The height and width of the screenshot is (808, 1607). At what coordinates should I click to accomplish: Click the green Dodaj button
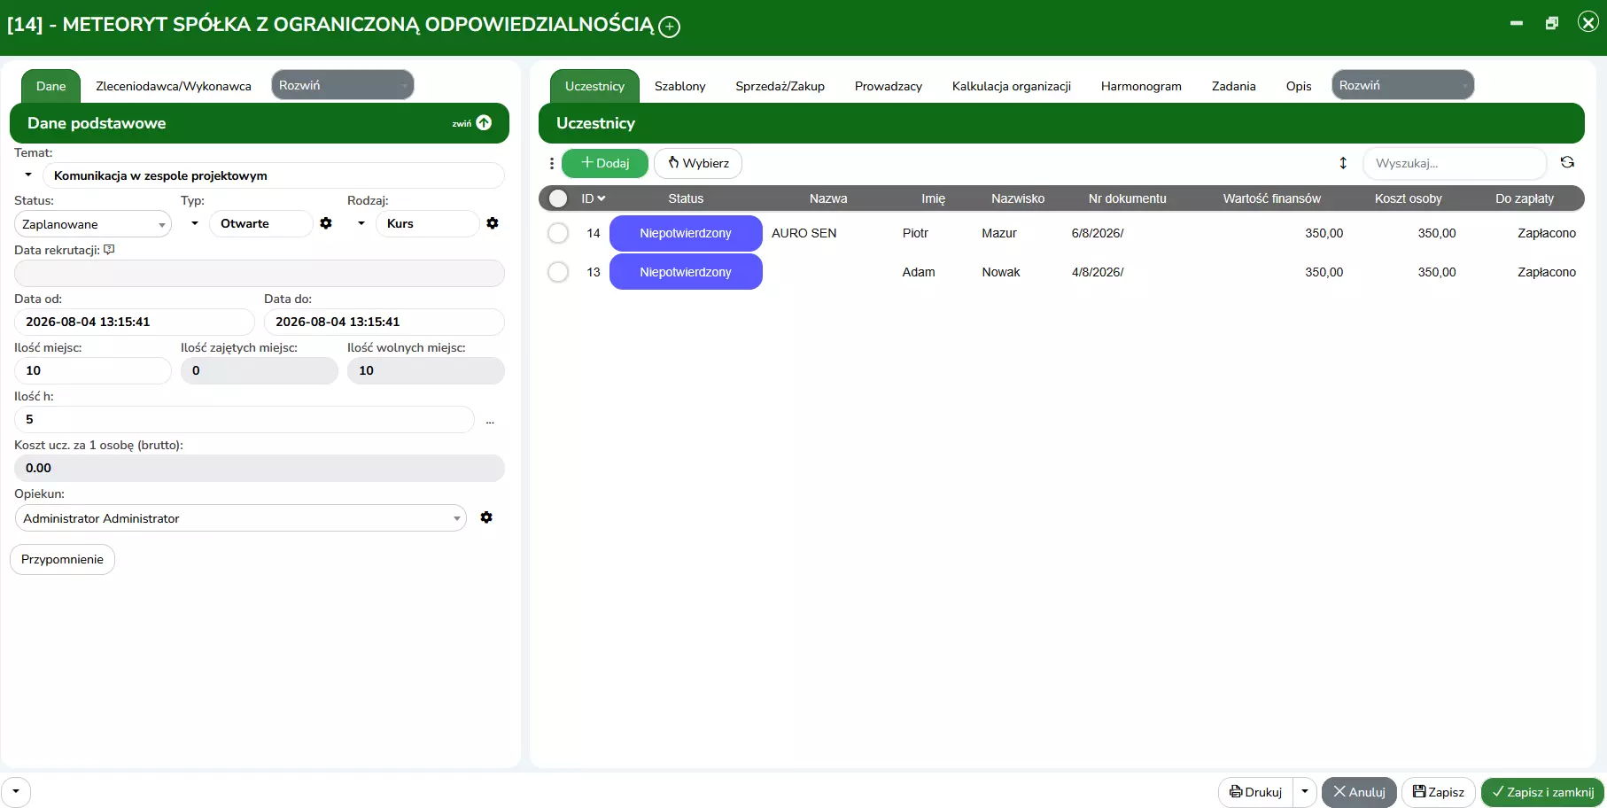click(x=605, y=163)
